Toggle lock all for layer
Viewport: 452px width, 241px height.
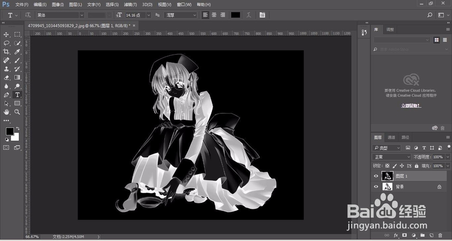tap(417, 166)
